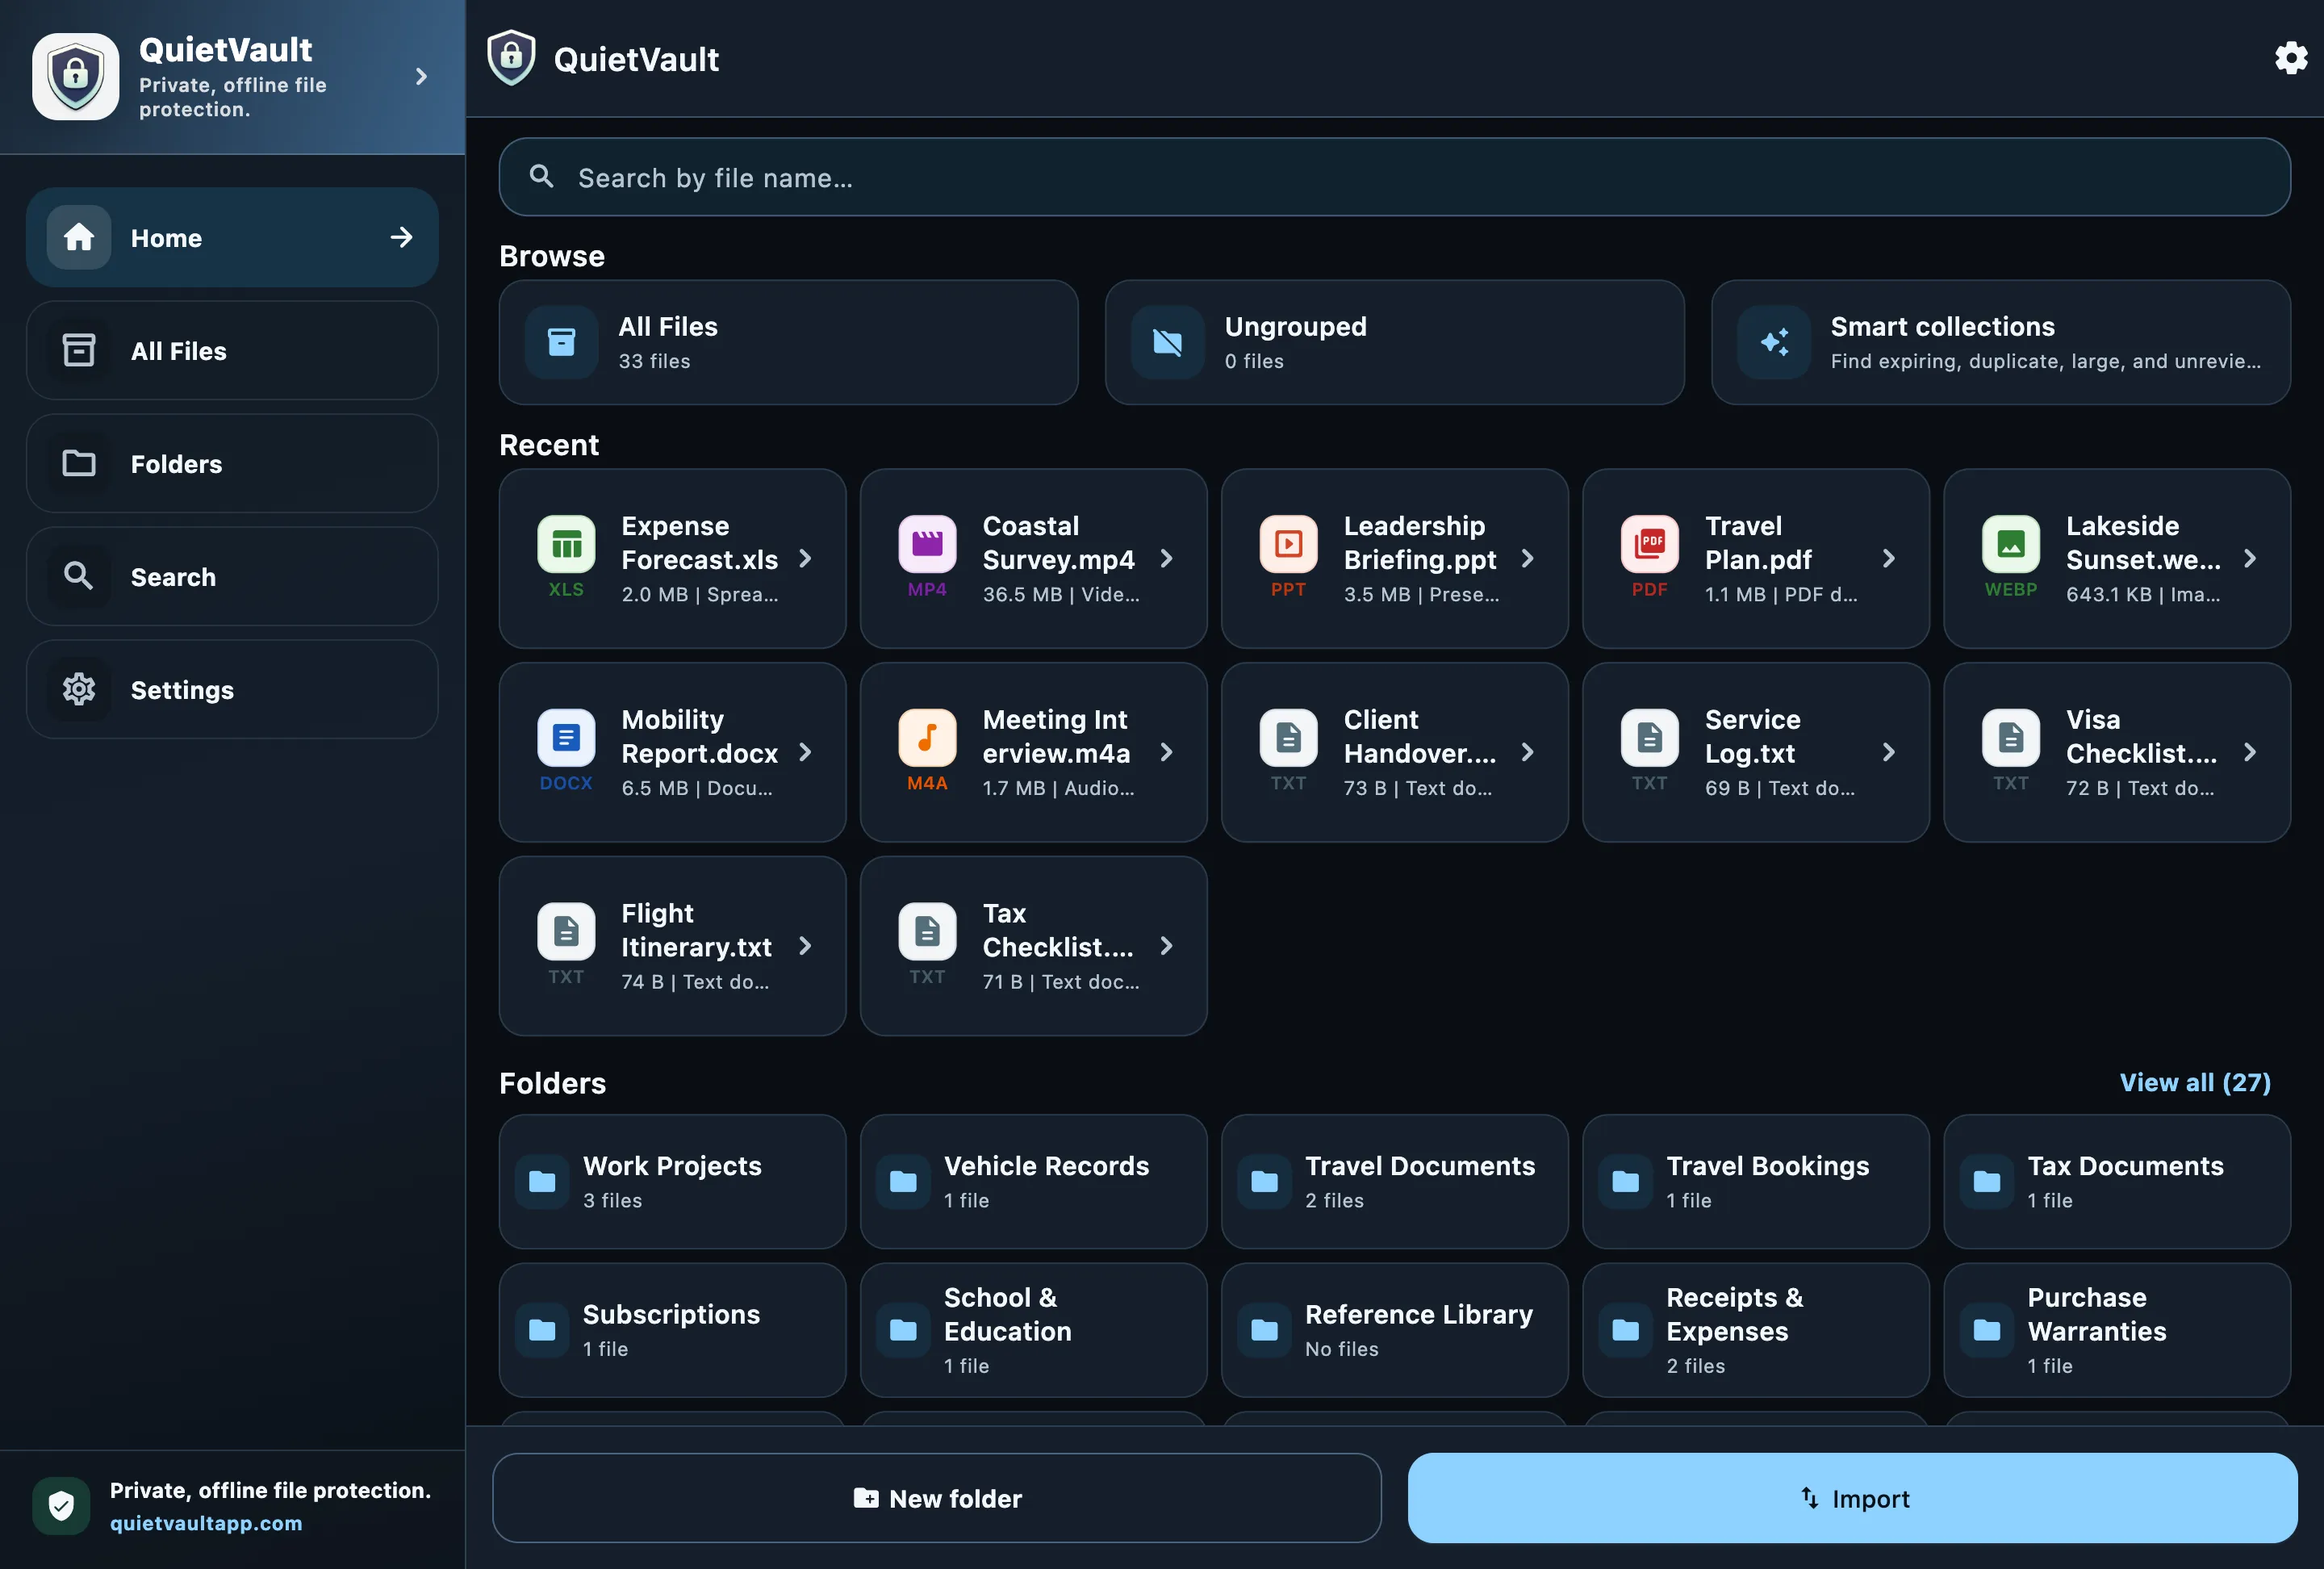Screen dimensions: 2324x1569
Task: Click the Tax Checklist TXT icon
Action: [927, 932]
